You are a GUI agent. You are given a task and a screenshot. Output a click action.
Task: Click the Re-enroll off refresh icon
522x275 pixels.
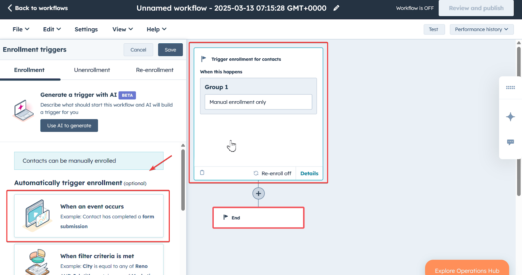point(256,173)
